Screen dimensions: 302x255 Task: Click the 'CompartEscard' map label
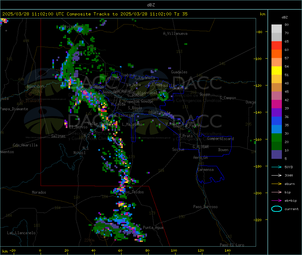click(220, 139)
